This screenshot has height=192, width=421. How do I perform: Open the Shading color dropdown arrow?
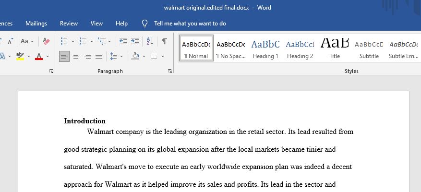point(144,56)
